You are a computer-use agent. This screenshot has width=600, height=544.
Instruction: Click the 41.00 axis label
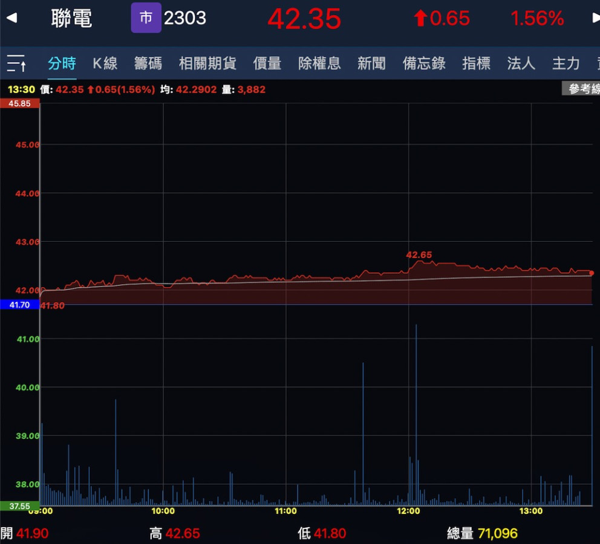pos(28,339)
